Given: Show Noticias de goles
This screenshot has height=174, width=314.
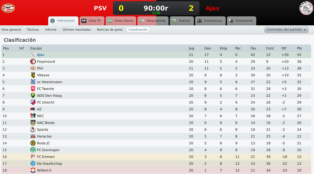Looking at the screenshot, I should click(x=110, y=30).
